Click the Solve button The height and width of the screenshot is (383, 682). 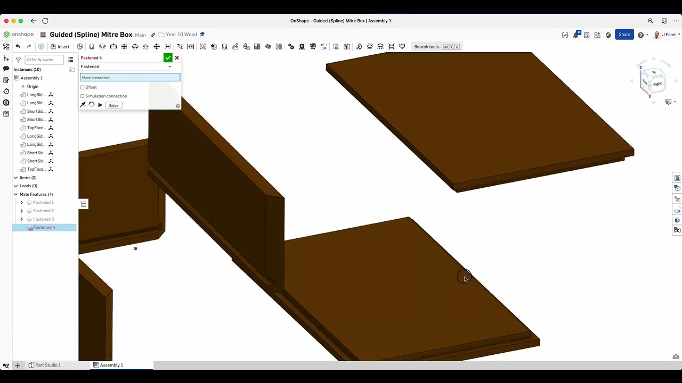click(x=113, y=105)
